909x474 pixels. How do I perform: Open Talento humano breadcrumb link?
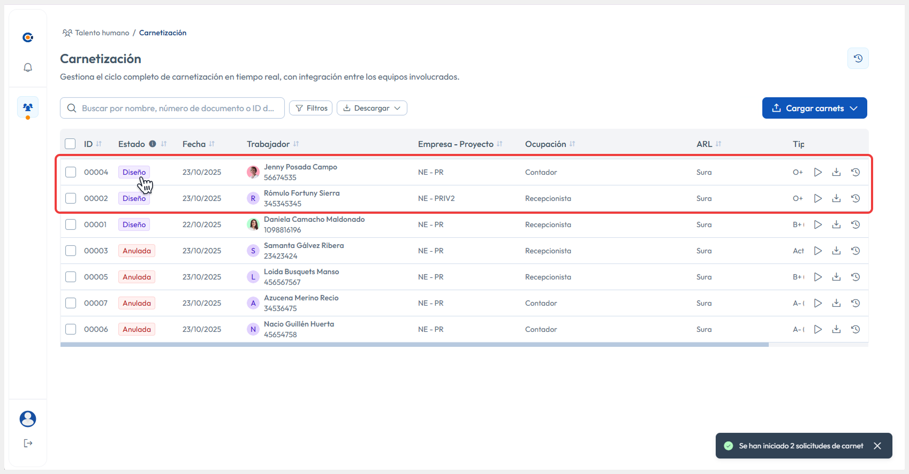[102, 33]
